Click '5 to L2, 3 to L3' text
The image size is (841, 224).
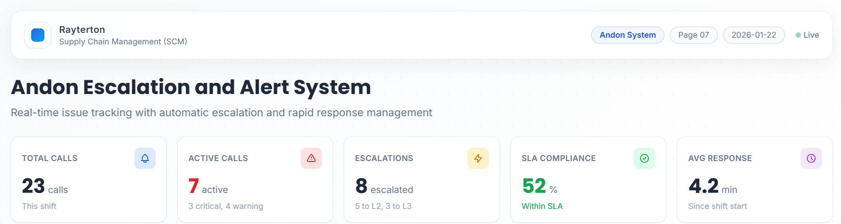[383, 206]
